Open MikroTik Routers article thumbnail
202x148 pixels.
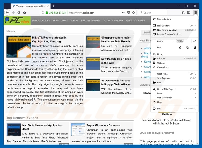coord(19,46)
